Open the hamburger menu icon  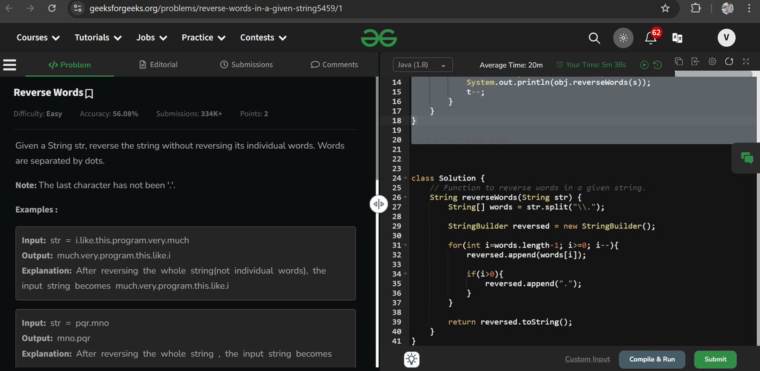pyautogui.click(x=9, y=65)
